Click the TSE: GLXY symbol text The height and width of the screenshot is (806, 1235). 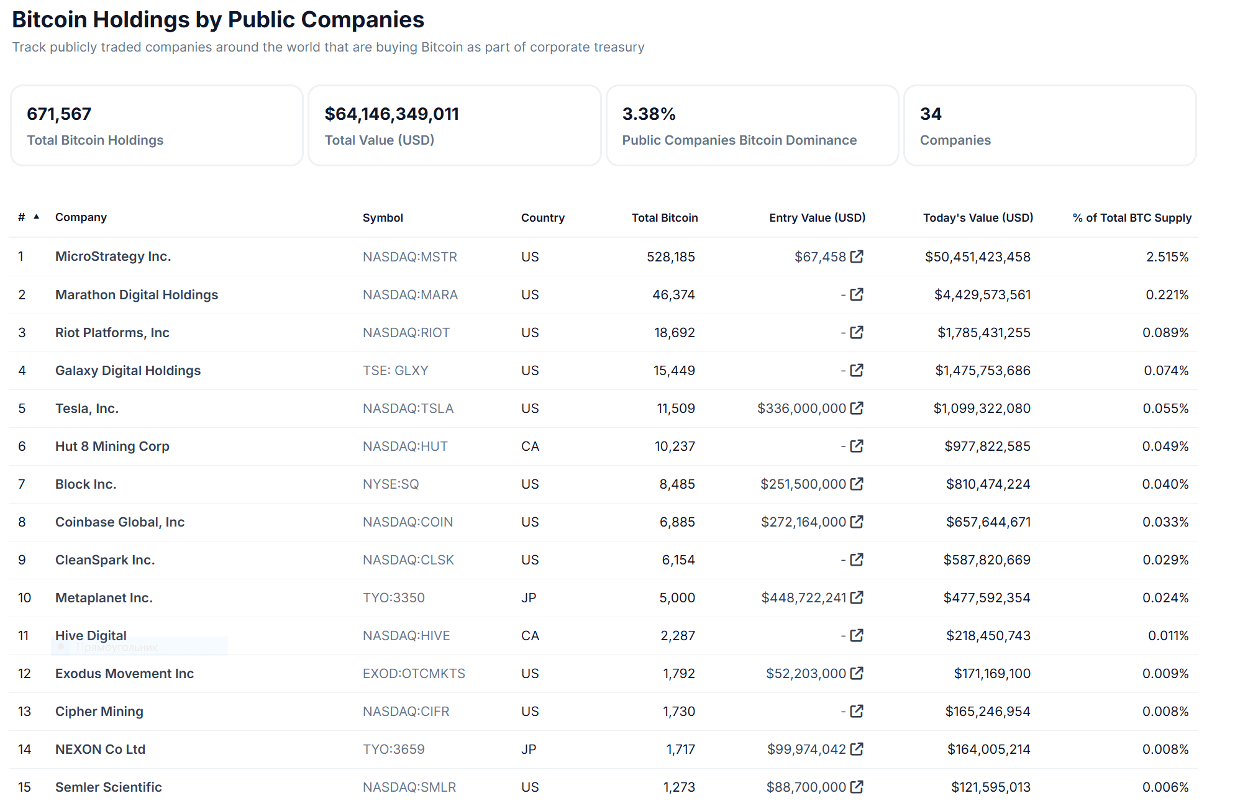point(396,371)
